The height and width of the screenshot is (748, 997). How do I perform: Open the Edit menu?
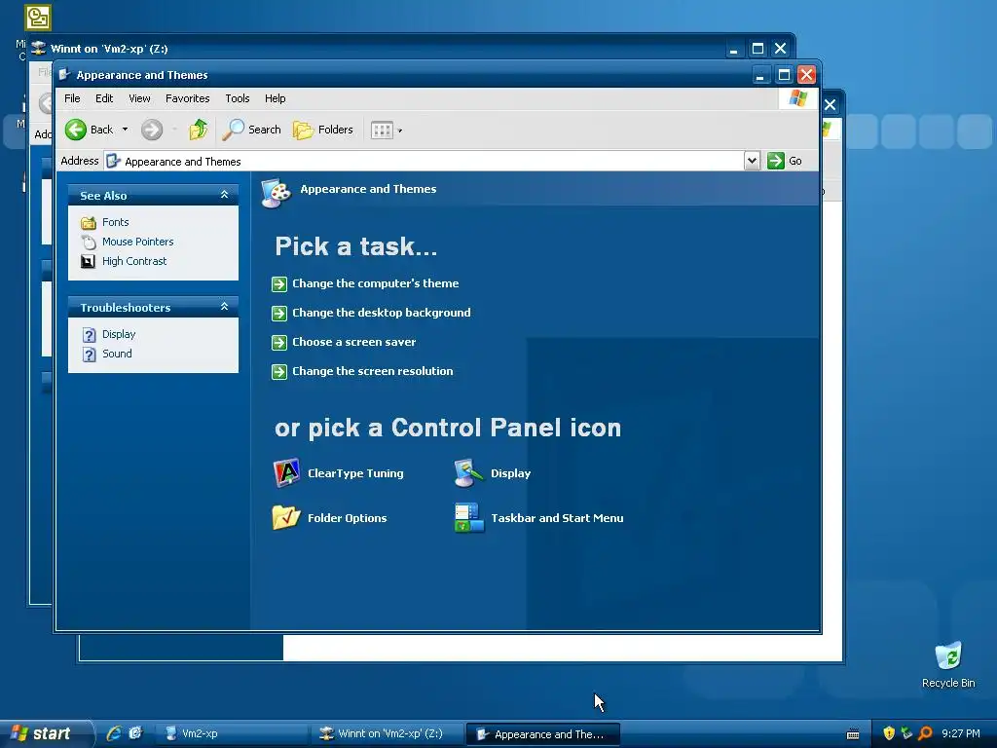pos(103,98)
